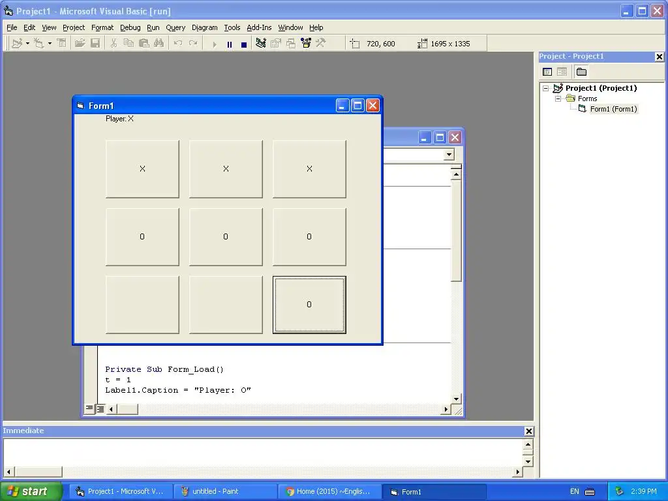The image size is (668, 501).
Task: Click the Save Project floppy icon
Action: pos(95,44)
